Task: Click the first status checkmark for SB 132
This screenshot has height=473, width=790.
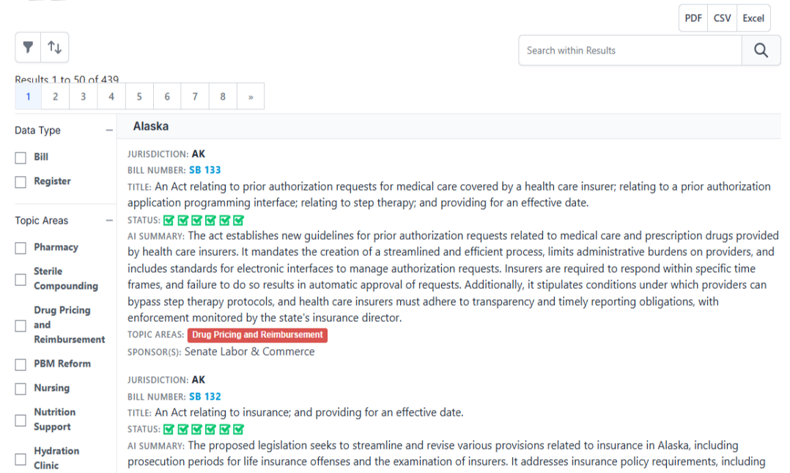Action: 169,430
